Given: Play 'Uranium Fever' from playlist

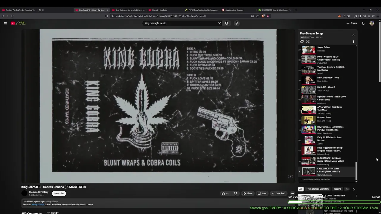Looking at the screenshot, I should click(x=327, y=120).
